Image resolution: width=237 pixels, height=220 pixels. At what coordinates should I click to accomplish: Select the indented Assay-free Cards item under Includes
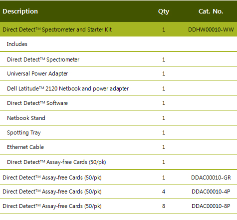tap(56, 162)
